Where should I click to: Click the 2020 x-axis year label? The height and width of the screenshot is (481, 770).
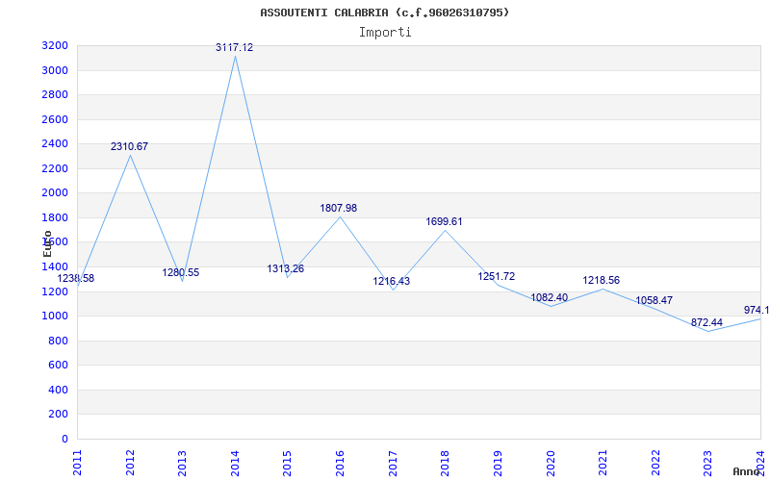550,463
